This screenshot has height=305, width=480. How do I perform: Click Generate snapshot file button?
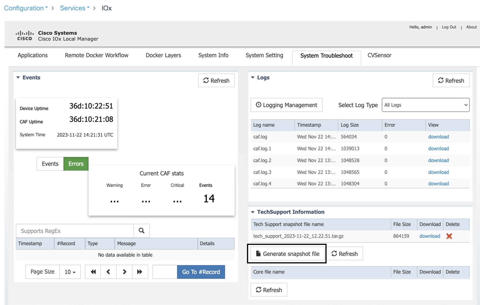click(x=287, y=254)
